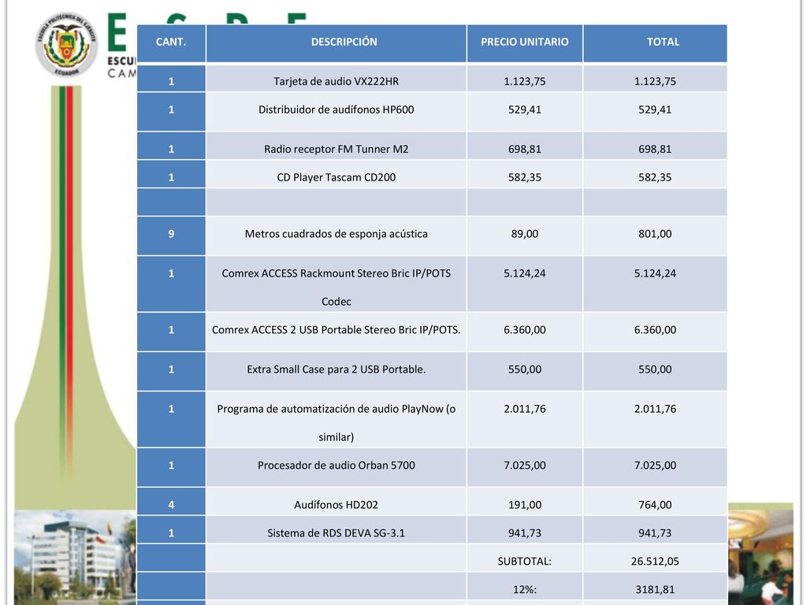Click total 582,35 in TOTAL column

pyautogui.click(x=655, y=177)
